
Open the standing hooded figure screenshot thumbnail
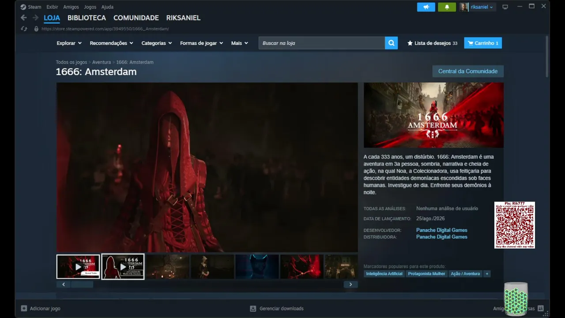212,267
